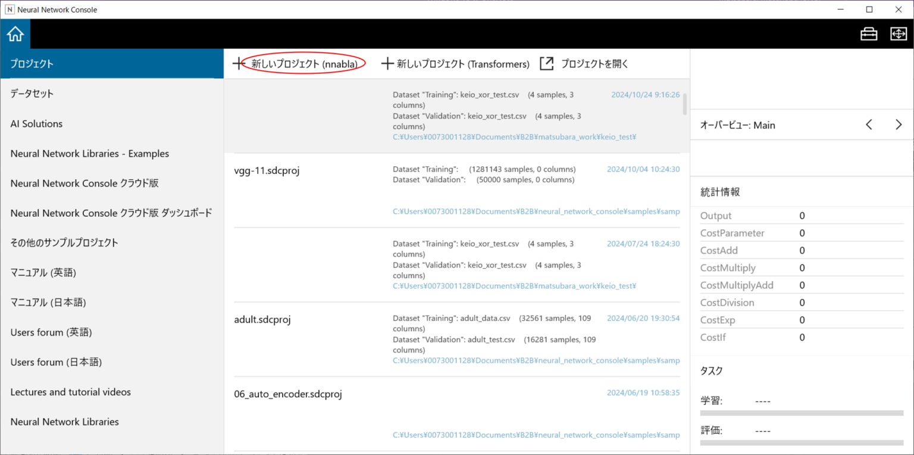This screenshot has width=914, height=455.
Task: Open the AI Solutions section
Action: tap(36, 123)
